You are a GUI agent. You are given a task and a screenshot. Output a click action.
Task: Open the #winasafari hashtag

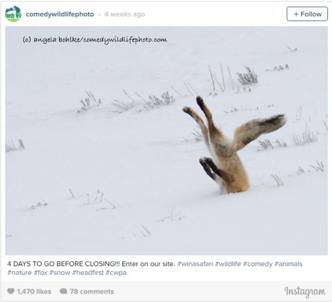point(195,264)
